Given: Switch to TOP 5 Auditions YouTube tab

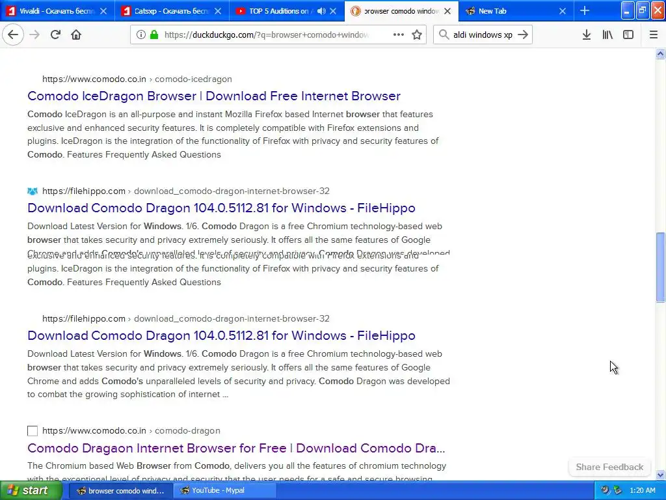Looking at the screenshot, I should [287, 11].
